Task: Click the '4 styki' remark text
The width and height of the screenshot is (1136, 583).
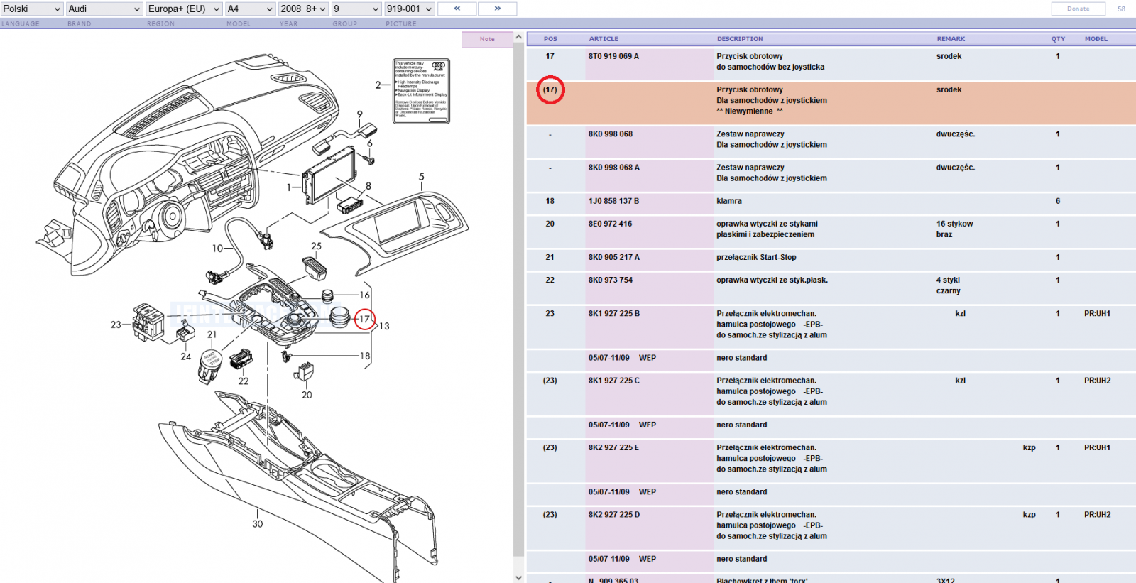Action: pos(948,280)
